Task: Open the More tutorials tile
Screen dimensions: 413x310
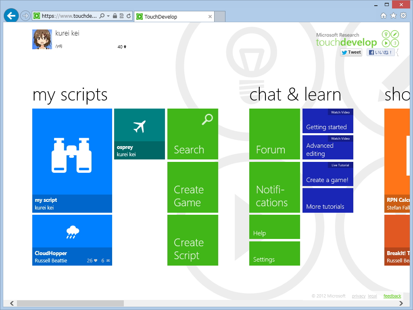Action: pyautogui.click(x=327, y=200)
